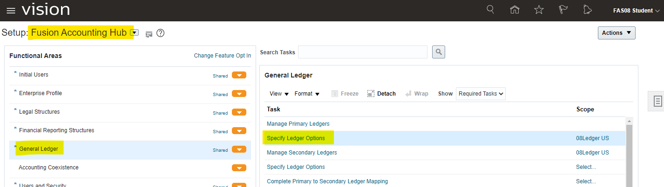Screen dimensions: 664x187
Task: Open the FAS08 Student user menu
Action: tap(636, 10)
